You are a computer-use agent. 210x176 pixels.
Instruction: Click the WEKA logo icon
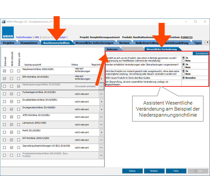[8, 33]
